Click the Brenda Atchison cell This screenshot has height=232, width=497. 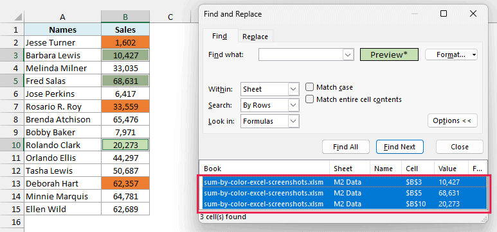tap(63, 119)
